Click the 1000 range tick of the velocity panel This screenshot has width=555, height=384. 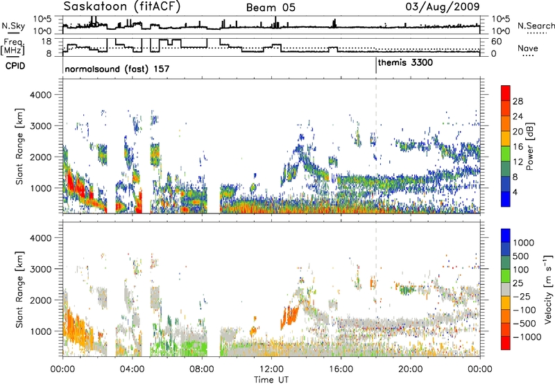[x=40, y=331]
